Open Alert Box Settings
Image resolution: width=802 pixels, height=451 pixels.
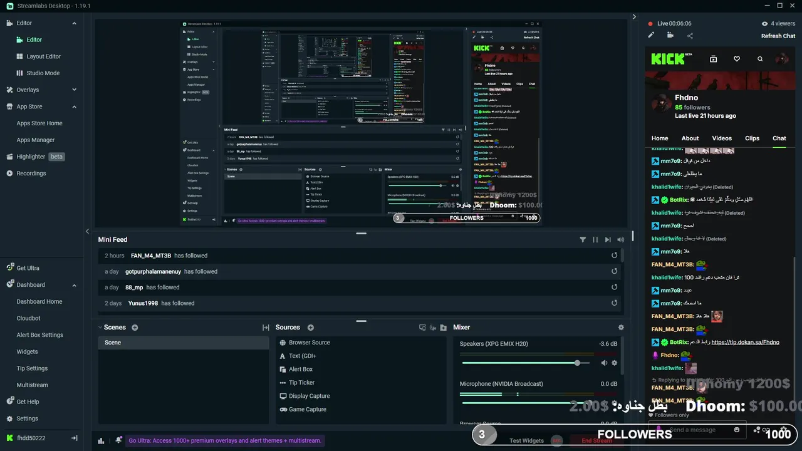pyautogui.click(x=39, y=335)
